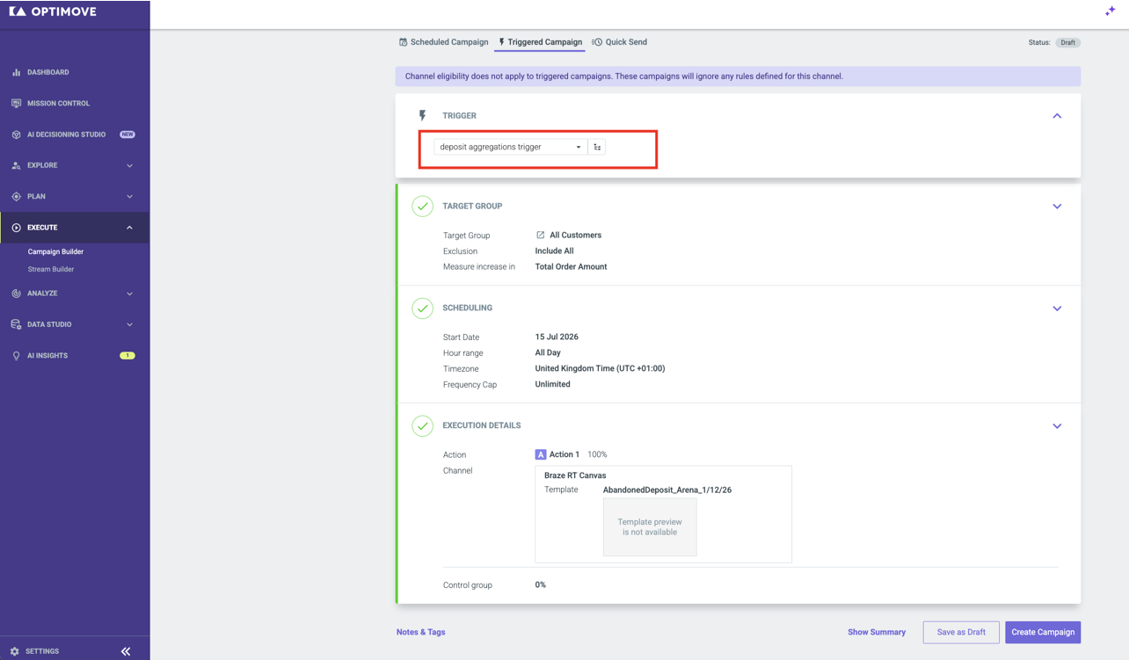The width and height of the screenshot is (1129, 660).
Task: Click the Save as Draft button
Action: pos(961,632)
